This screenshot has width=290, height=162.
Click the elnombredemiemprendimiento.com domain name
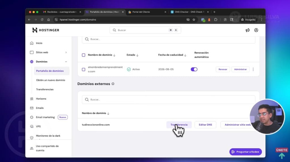click(105, 69)
